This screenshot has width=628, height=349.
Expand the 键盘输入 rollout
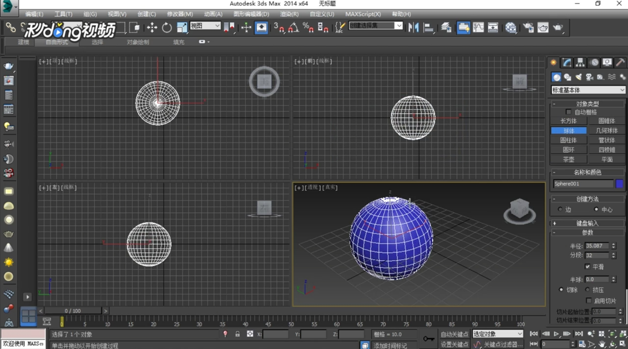[588, 223]
